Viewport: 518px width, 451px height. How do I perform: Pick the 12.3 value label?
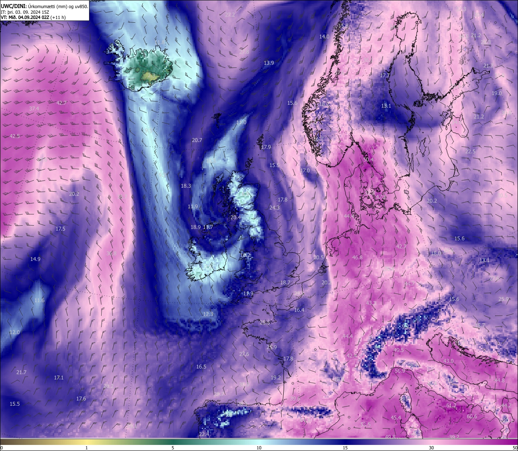[208, 314]
